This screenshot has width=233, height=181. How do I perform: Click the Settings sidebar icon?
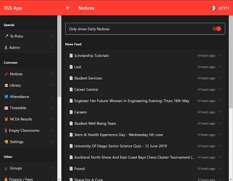pyautogui.click(x=6, y=142)
